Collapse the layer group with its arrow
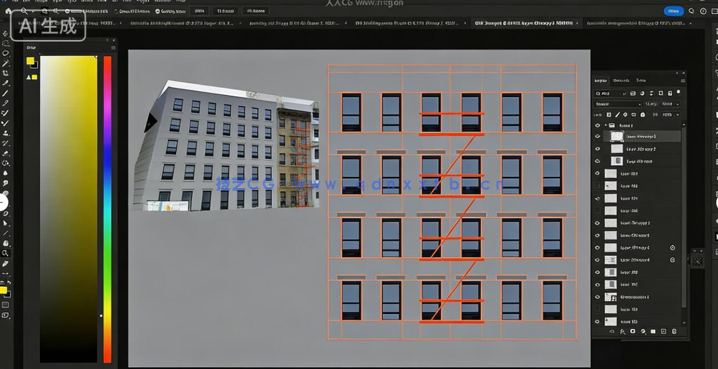The image size is (718, 369). [x=605, y=126]
